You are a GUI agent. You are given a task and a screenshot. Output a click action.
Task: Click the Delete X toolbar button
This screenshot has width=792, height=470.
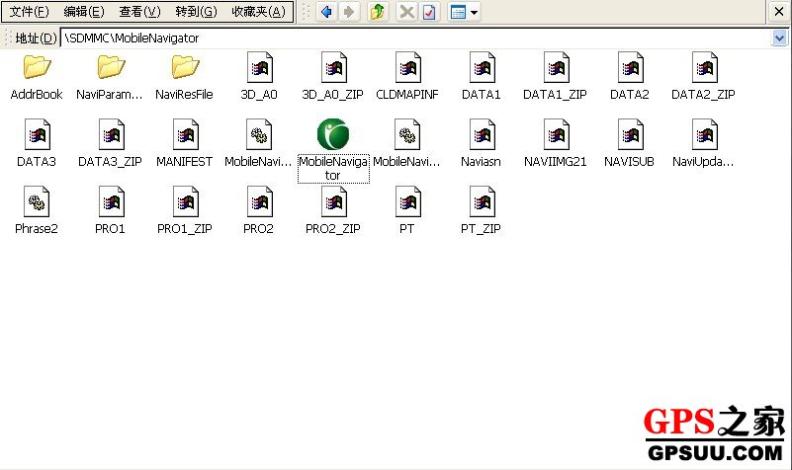pos(406,12)
